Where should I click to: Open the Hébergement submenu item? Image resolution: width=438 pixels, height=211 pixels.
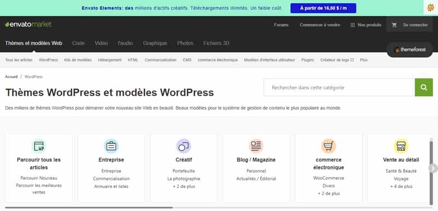point(110,60)
